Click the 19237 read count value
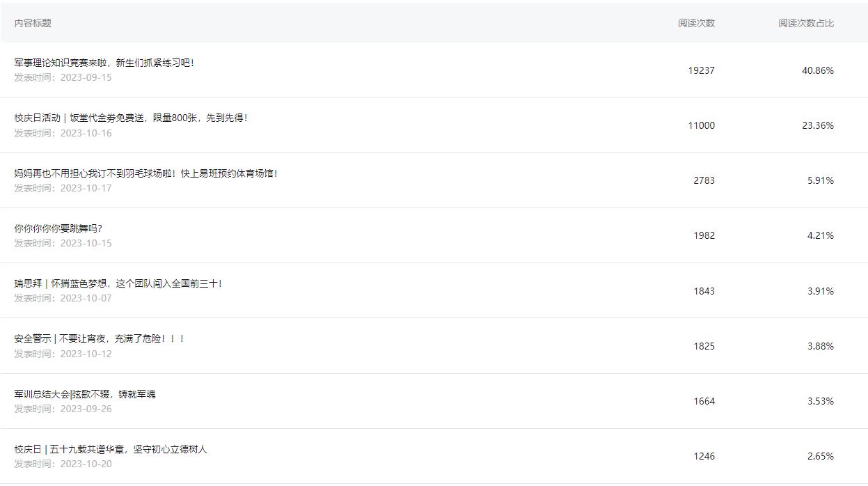868x486 pixels. coord(701,70)
